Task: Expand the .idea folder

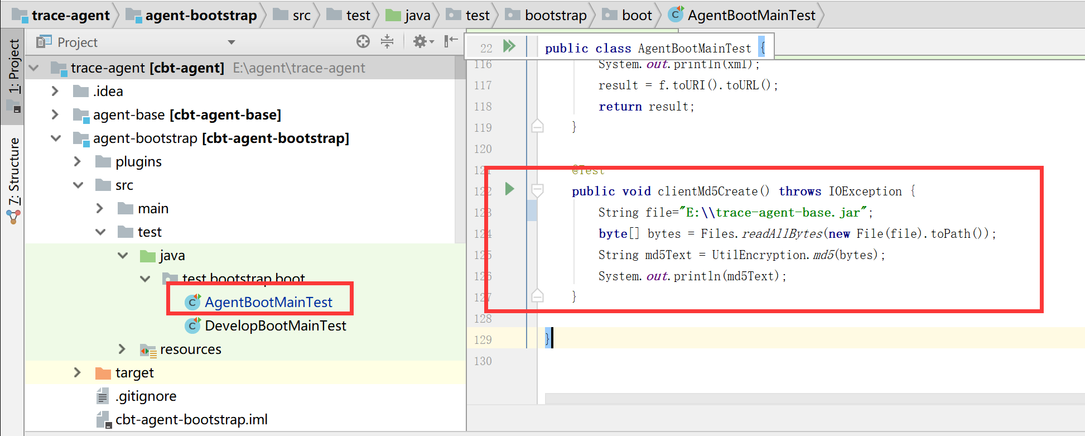Action: (55, 91)
